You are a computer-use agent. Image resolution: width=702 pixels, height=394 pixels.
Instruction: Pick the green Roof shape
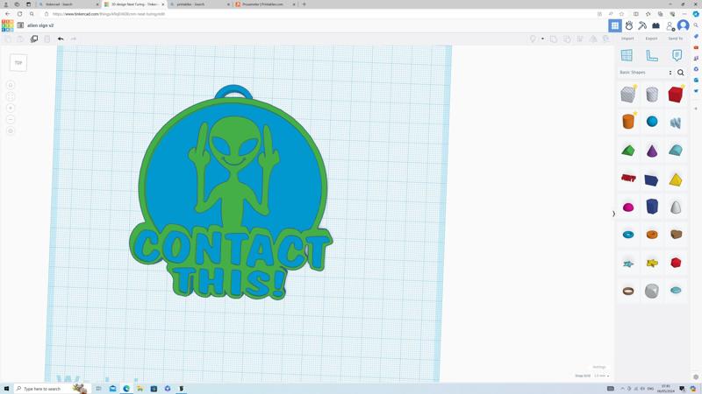click(628, 151)
